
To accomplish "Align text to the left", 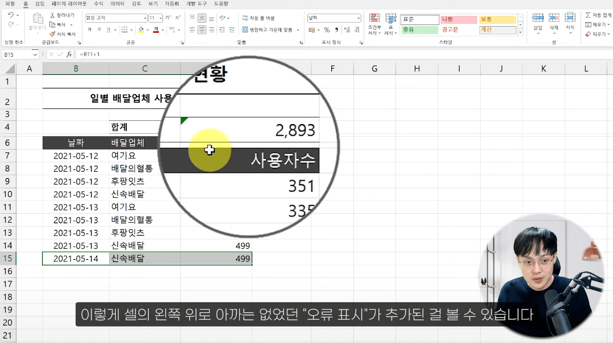I will pos(192,29).
